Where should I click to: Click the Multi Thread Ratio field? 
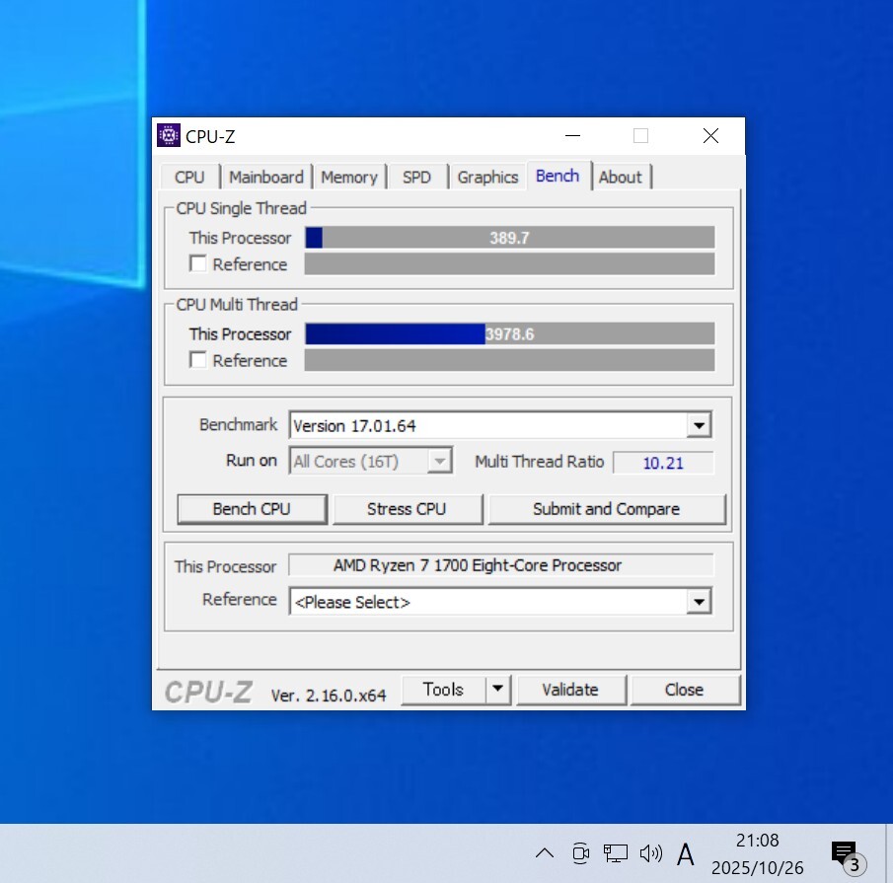pos(662,463)
